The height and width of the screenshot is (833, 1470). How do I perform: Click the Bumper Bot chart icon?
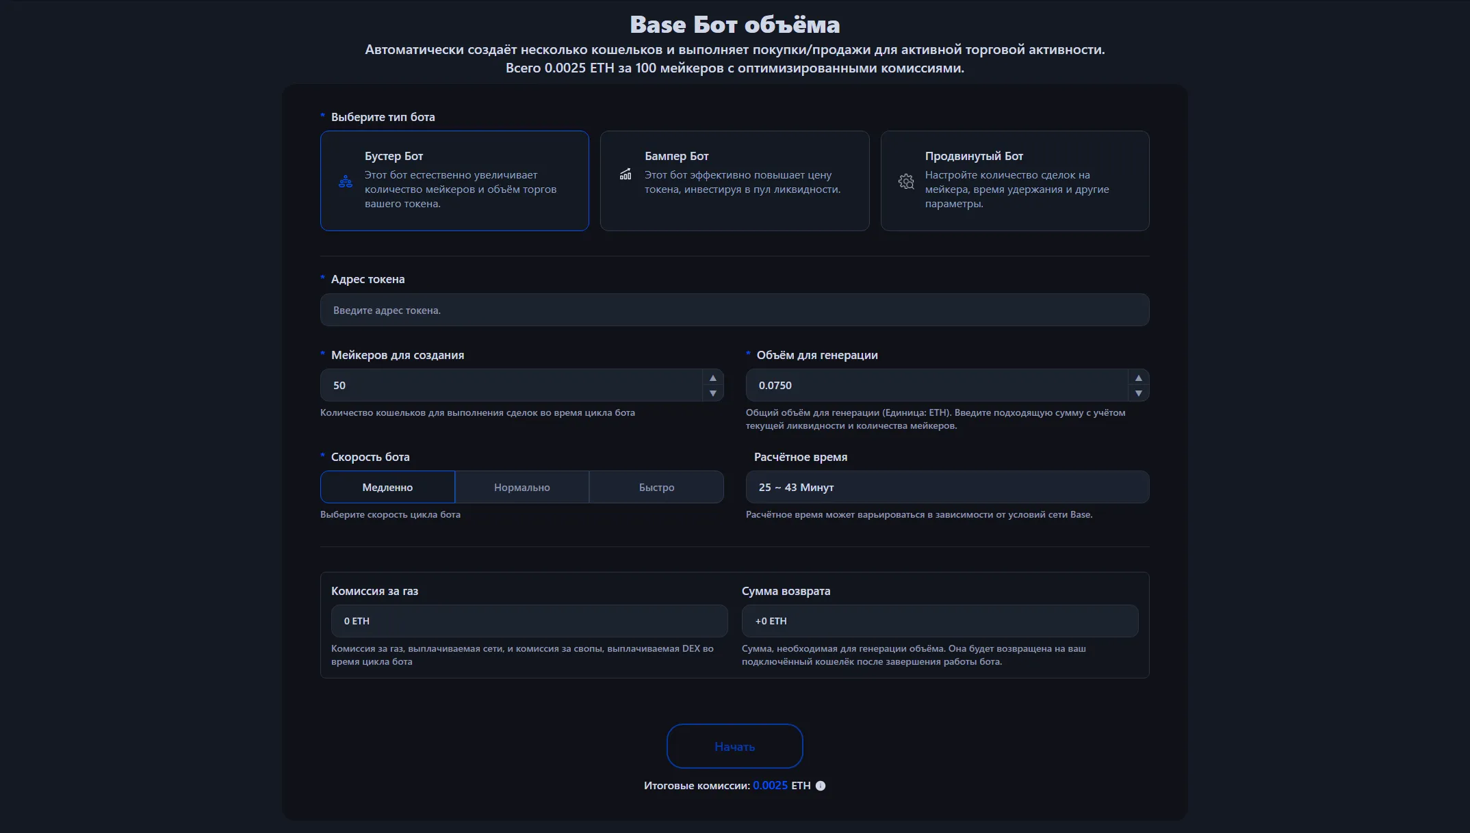(x=626, y=174)
